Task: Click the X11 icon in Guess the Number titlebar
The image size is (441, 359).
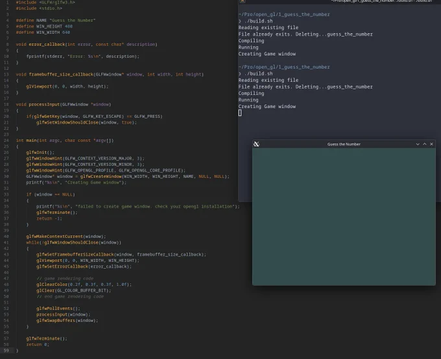Action: (x=256, y=145)
